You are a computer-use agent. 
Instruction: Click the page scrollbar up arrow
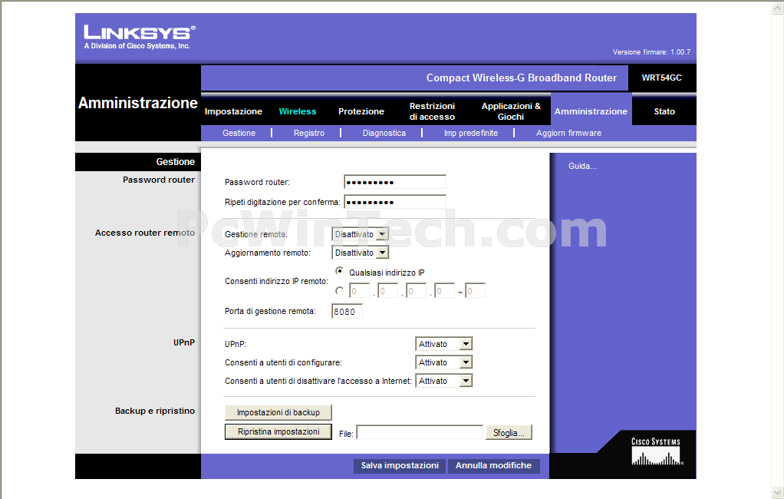(778, 8)
